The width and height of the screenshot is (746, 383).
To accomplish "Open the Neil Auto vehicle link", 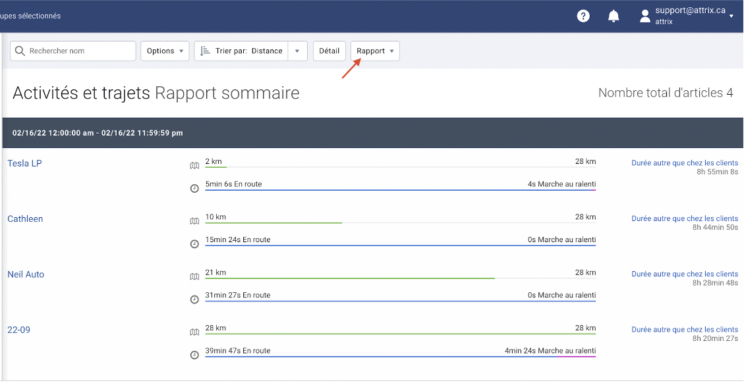I will 26,274.
